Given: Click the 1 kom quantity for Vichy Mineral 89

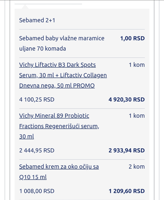Looking at the screenshot, I should (x=137, y=116).
